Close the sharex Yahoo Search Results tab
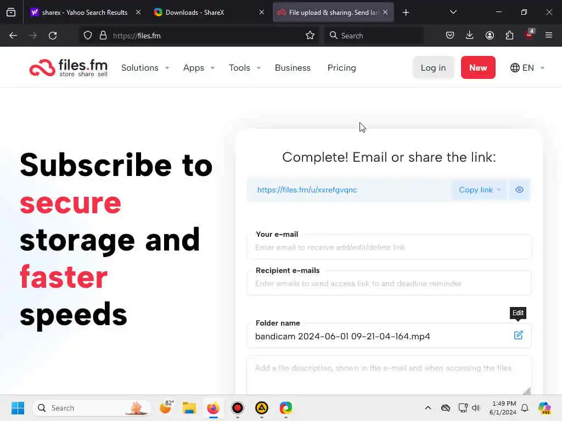Screen dimensions: 562x421 click(x=138, y=13)
